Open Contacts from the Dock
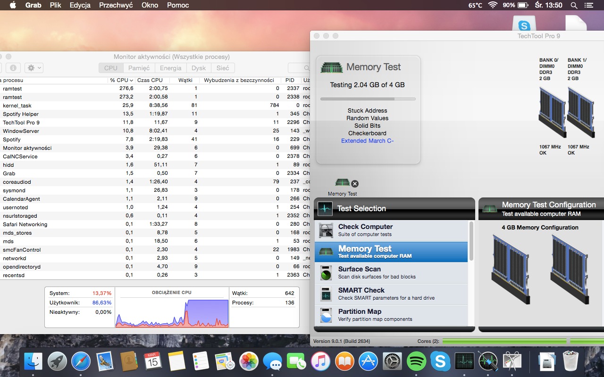This screenshot has height=377, width=604. point(128,361)
